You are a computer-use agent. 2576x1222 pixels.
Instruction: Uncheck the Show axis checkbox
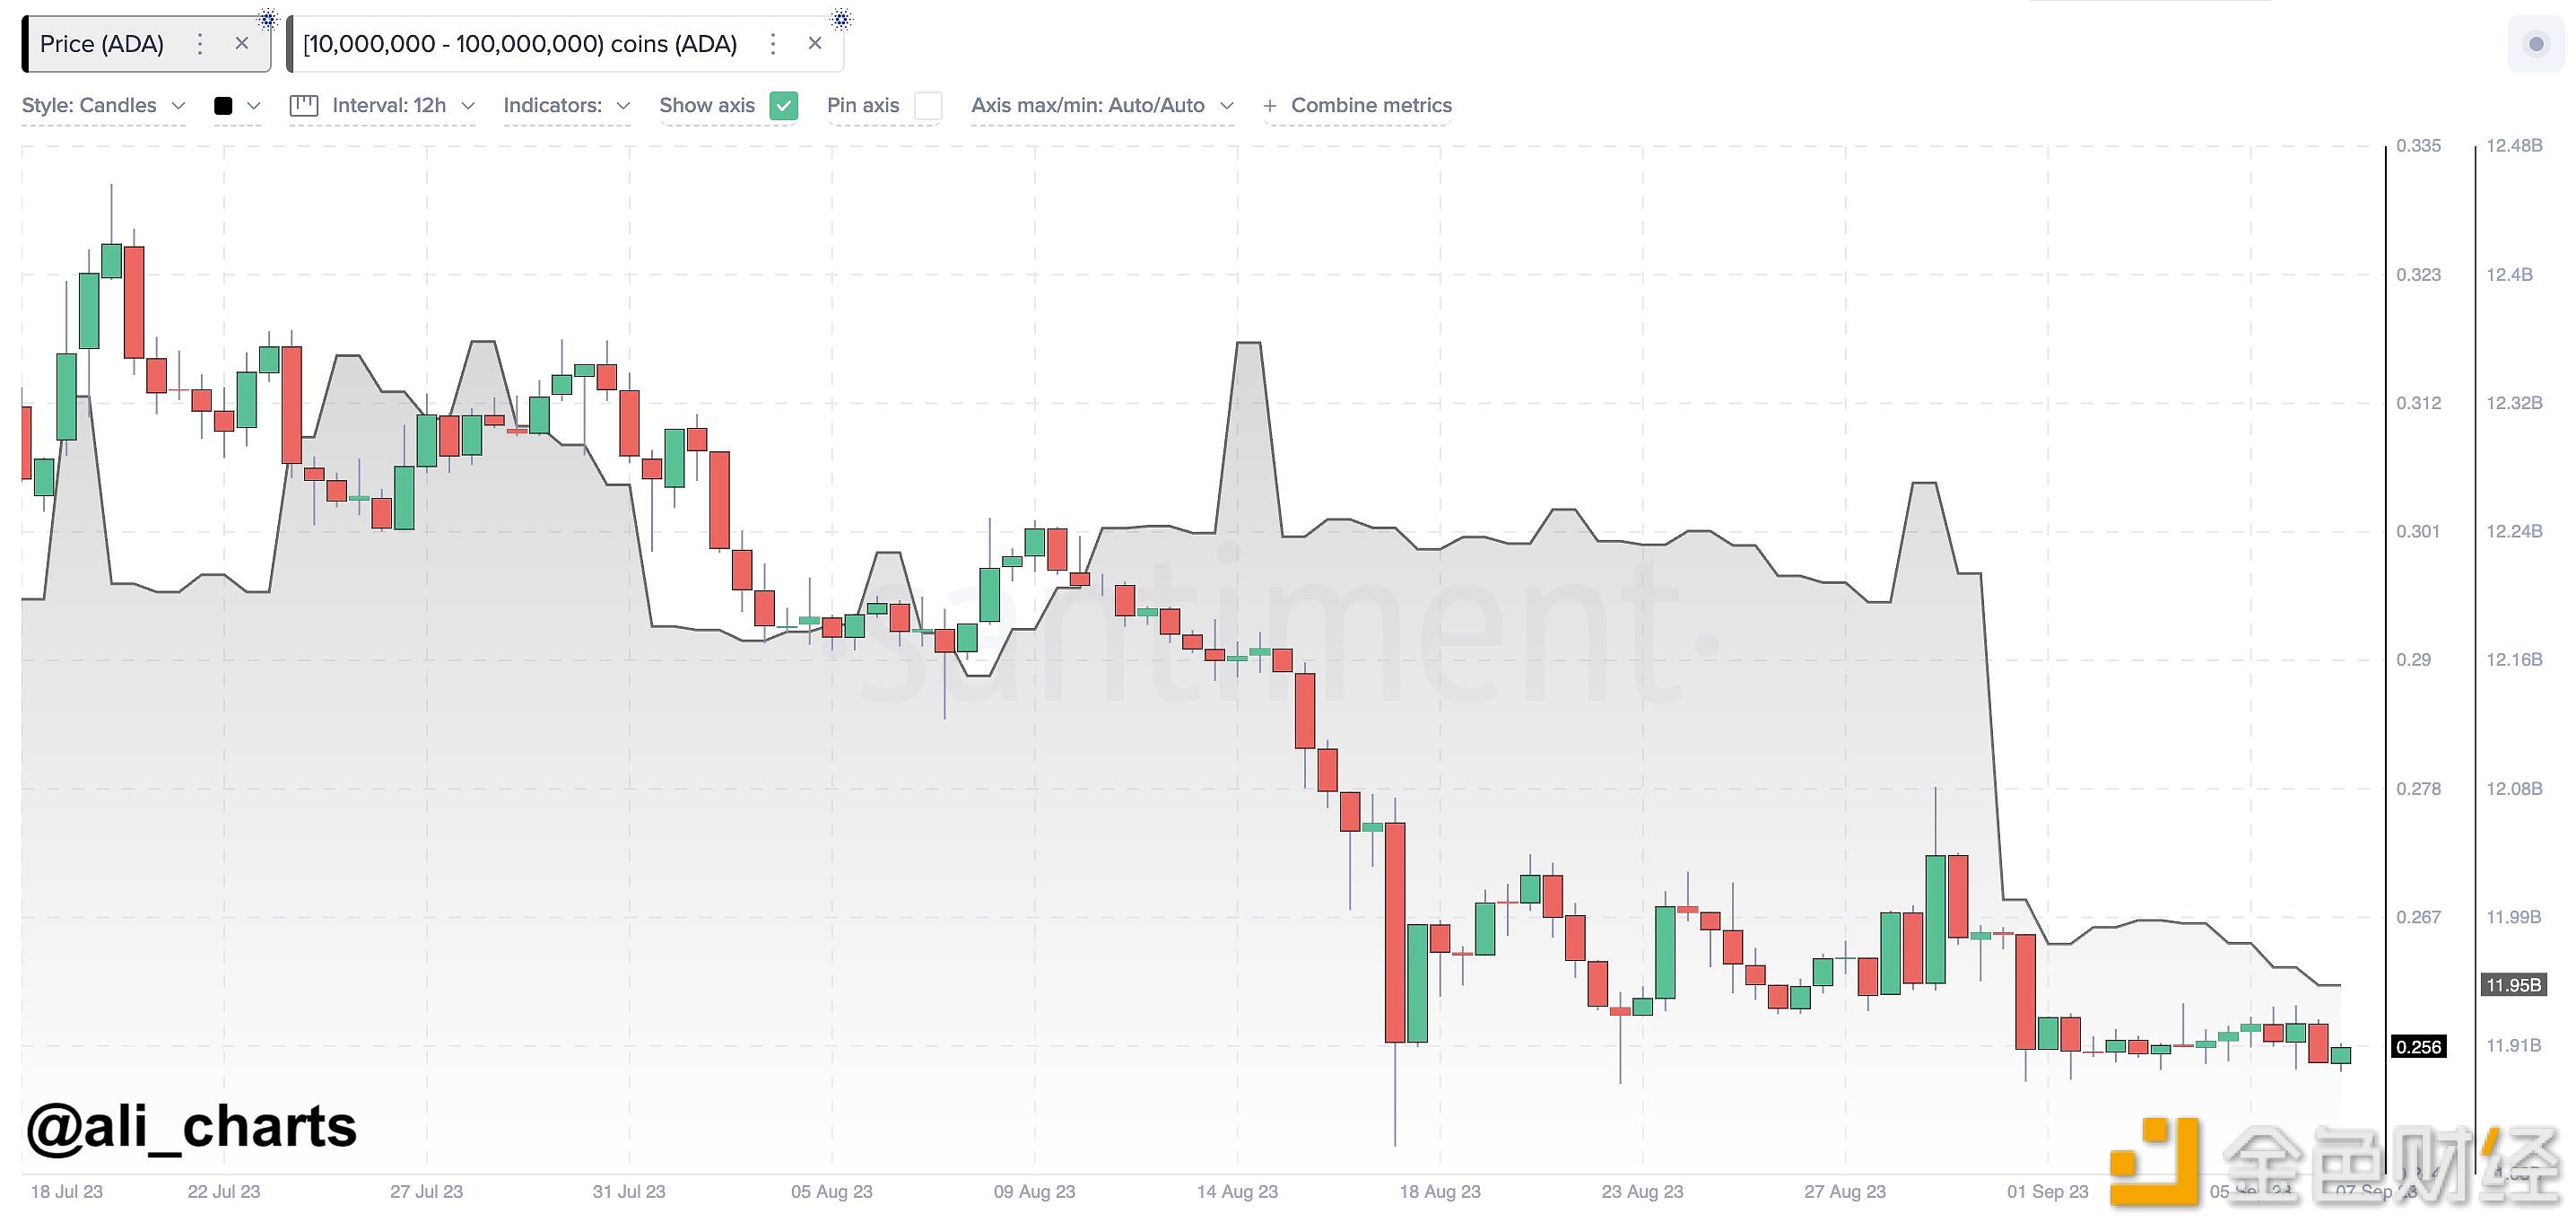[784, 106]
